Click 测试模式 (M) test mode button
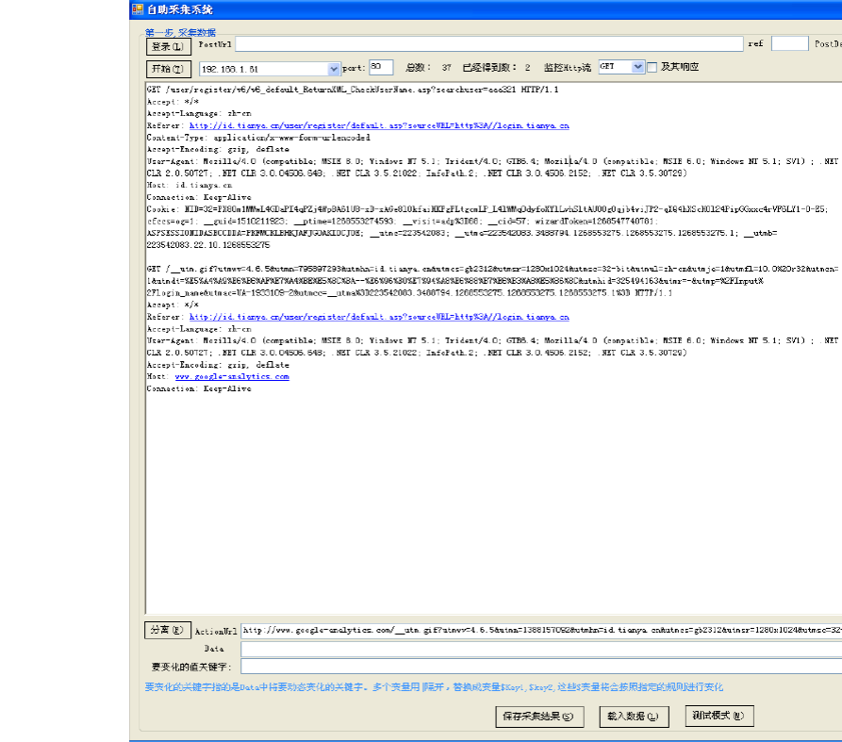Screen dimensions: 842x742 [x=719, y=716]
